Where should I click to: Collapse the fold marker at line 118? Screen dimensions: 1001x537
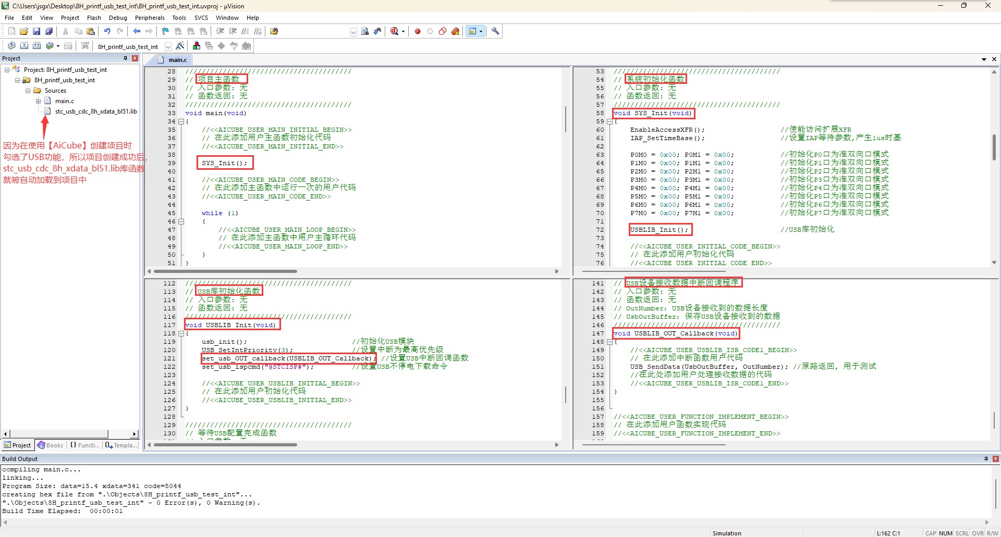coord(181,333)
